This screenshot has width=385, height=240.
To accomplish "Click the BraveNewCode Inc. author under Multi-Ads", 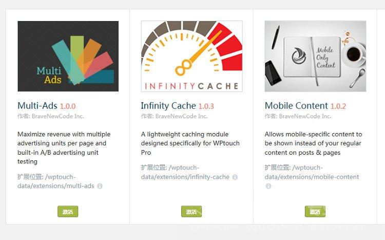I will click(58, 116).
